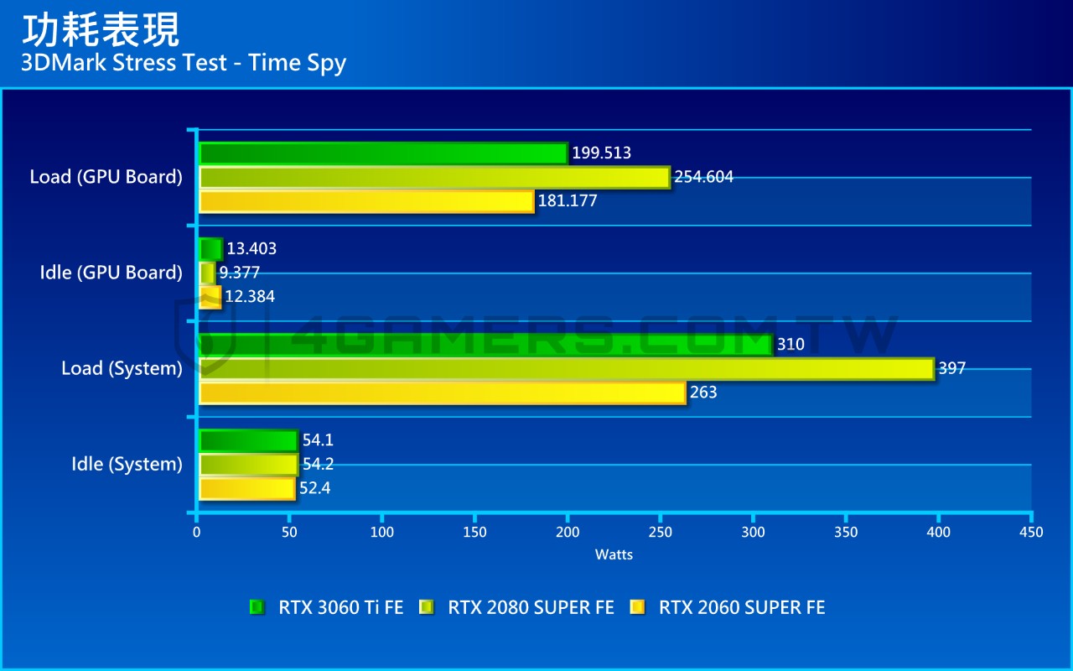This screenshot has height=671, width=1073.
Task: Click the 3DMark Stress Test subtitle
Action: point(184,63)
